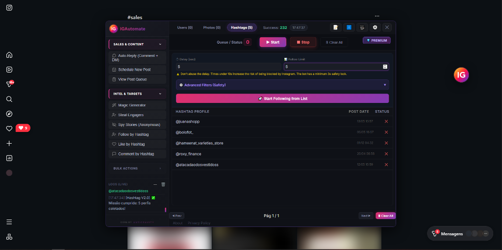Open Instagram Reels icon in sidebar
Image resolution: width=502 pixels, height=250 pixels.
9,70
